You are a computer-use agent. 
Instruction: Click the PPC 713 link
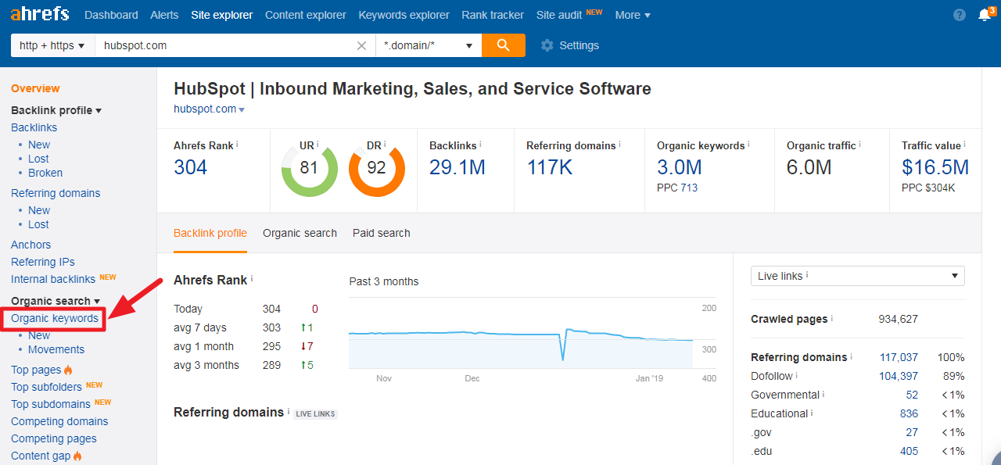click(x=677, y=188)
